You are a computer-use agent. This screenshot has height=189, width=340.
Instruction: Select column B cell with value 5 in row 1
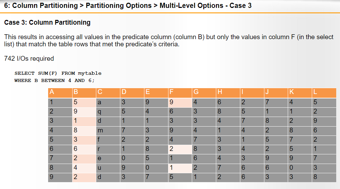point(84,103)
